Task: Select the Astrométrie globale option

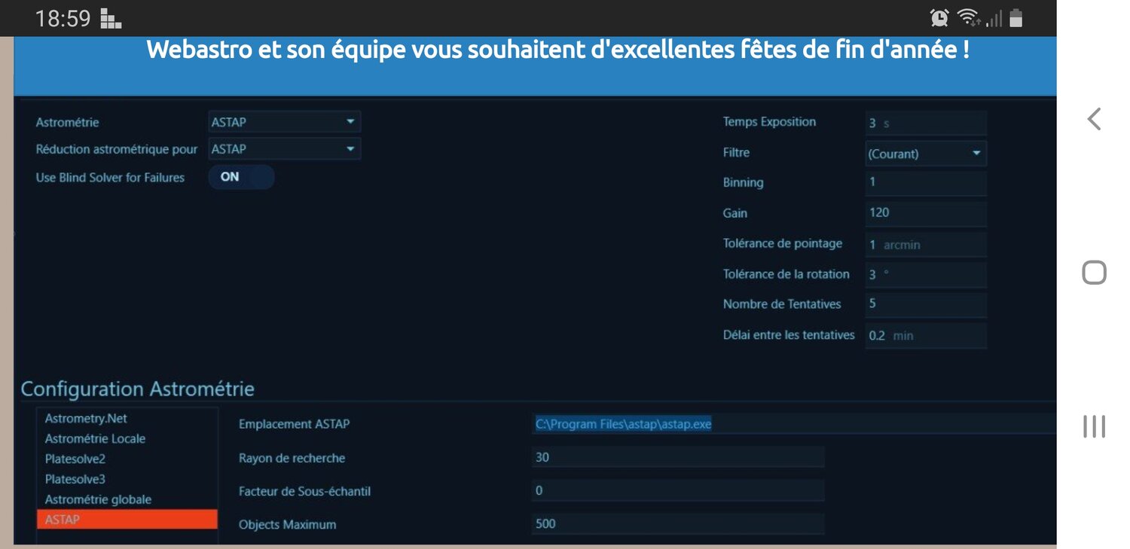Action: (96, 499)
